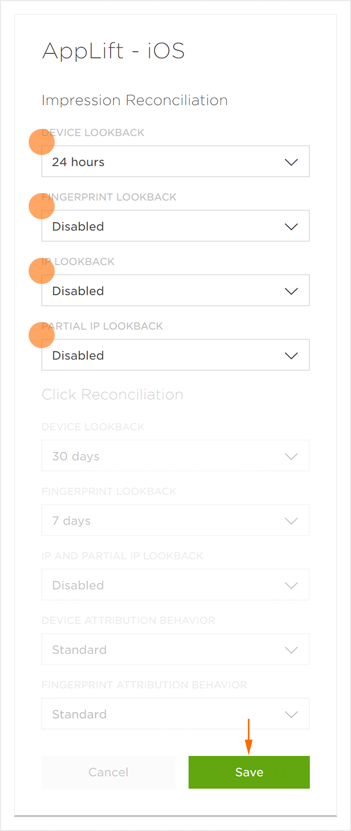The width and height of the screenshot is (351, 831).
Task: Click the Fingerprint Attribution Behavior label
Action: pyautogui.click(x=144, y=685)
